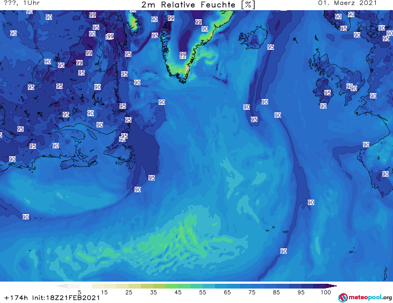
Task: Click the Iceland outline on the map
Action: [253, 39]
